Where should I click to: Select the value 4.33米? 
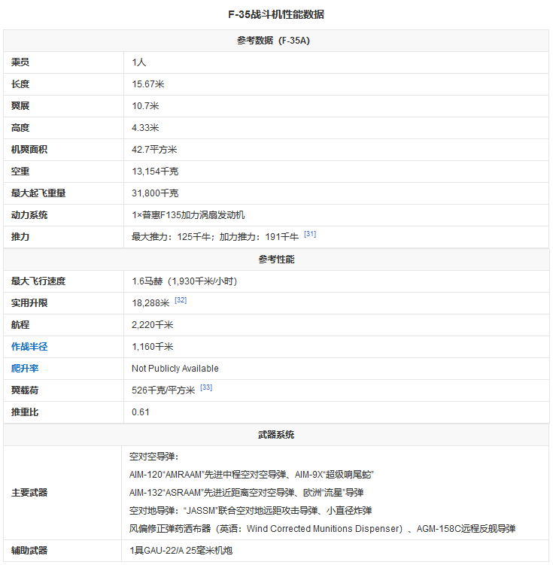145,128
